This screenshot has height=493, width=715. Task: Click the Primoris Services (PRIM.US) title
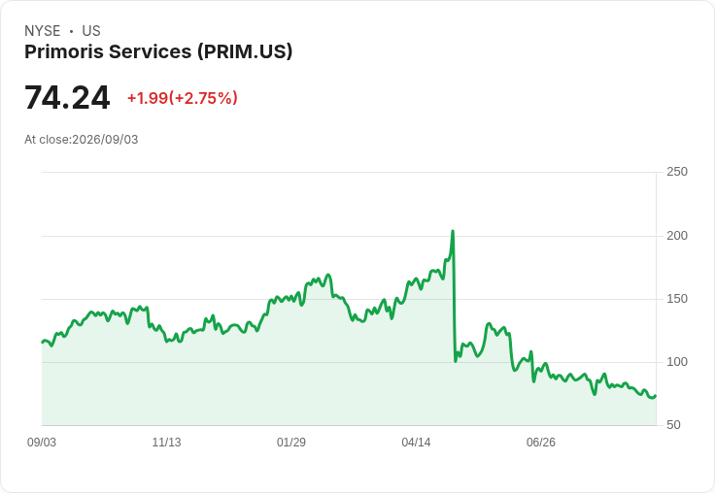tap(158, 52)
